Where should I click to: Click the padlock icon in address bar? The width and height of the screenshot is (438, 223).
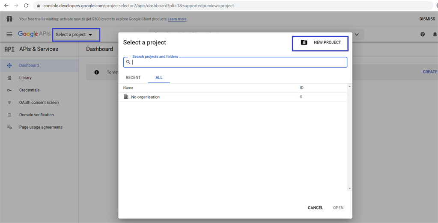click(x=39, y=6)
